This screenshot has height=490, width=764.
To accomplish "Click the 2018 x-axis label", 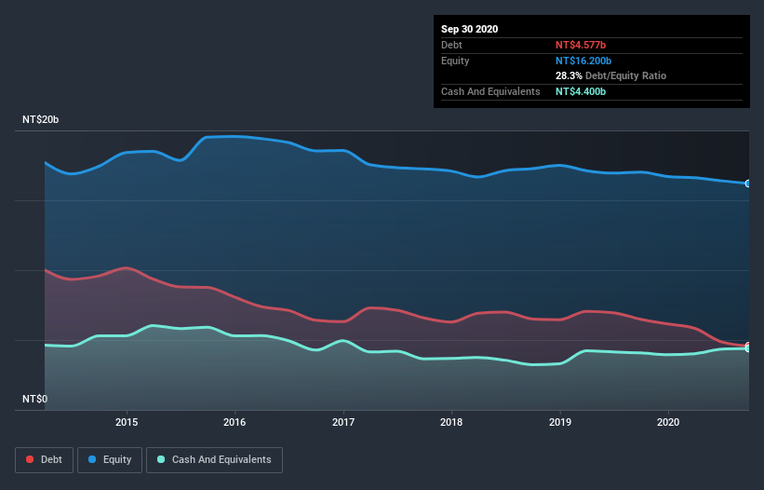I will [451, 422].
